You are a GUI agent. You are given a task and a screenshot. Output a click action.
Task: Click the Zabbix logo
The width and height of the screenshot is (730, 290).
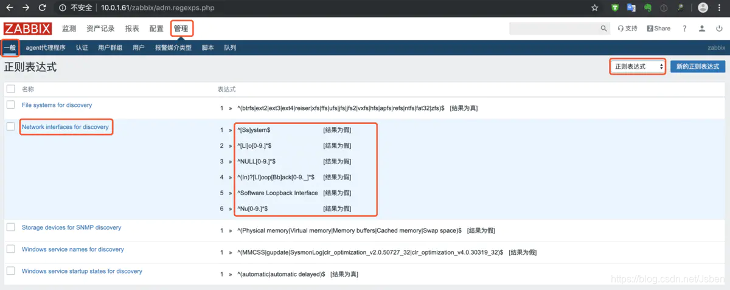point(28,29)
